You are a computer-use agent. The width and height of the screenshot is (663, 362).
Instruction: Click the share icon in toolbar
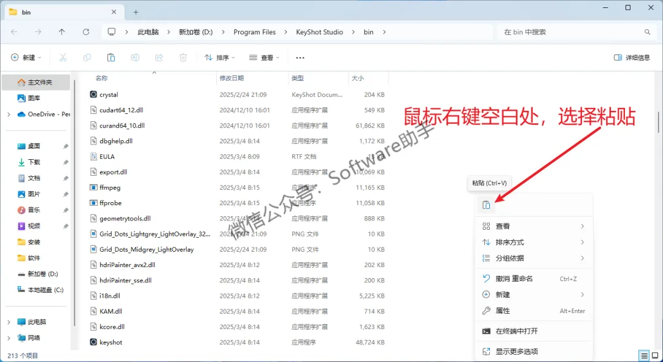pyautogui.click(x=159, y=58)
